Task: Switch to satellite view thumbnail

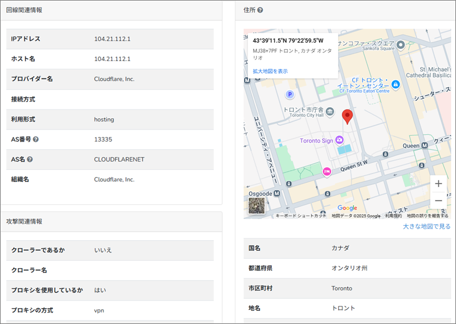Action: (257, 205)
